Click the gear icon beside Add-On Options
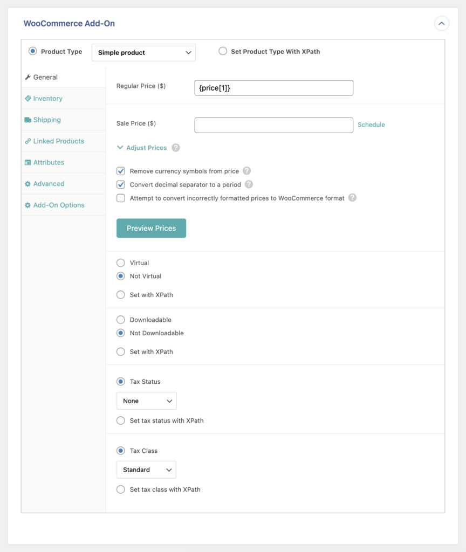The width and height of the screenshot is (466, 552). pyautogui.click(x=28, y=205)
